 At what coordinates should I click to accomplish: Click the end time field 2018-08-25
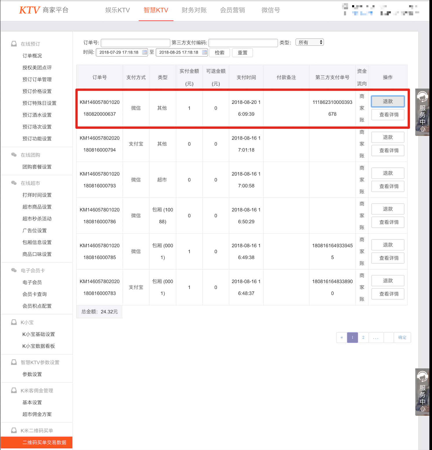(x=182, y=52)
